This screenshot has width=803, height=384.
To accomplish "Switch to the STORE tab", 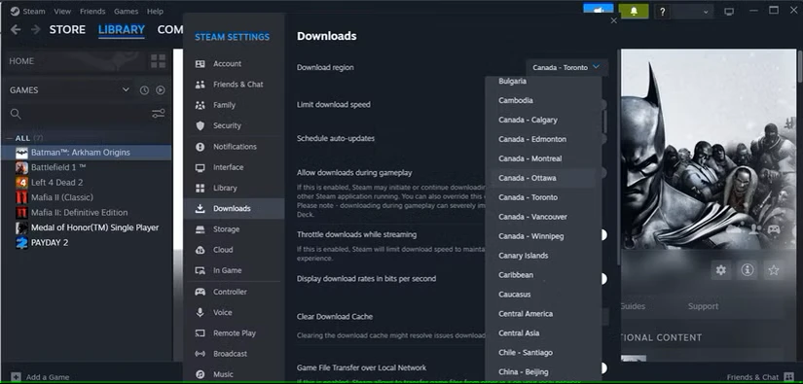I will pyautogui.click(x=67, y=30).
